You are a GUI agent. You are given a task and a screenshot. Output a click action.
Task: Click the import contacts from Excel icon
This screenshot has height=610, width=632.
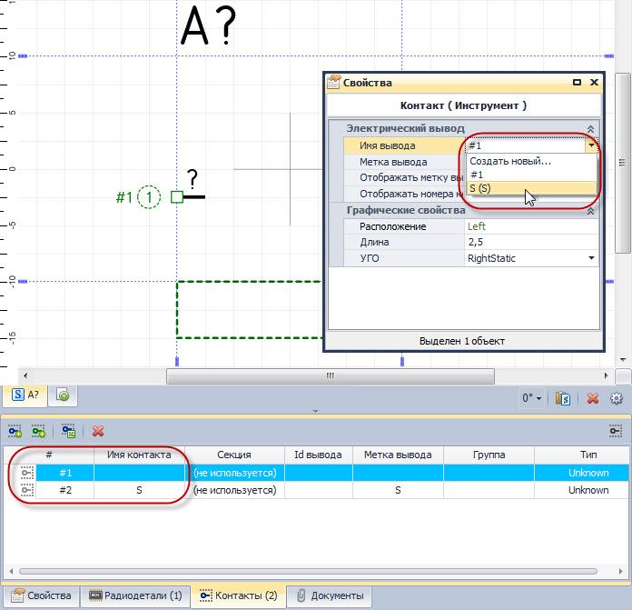pyautogui.click(x=68, y=431)
